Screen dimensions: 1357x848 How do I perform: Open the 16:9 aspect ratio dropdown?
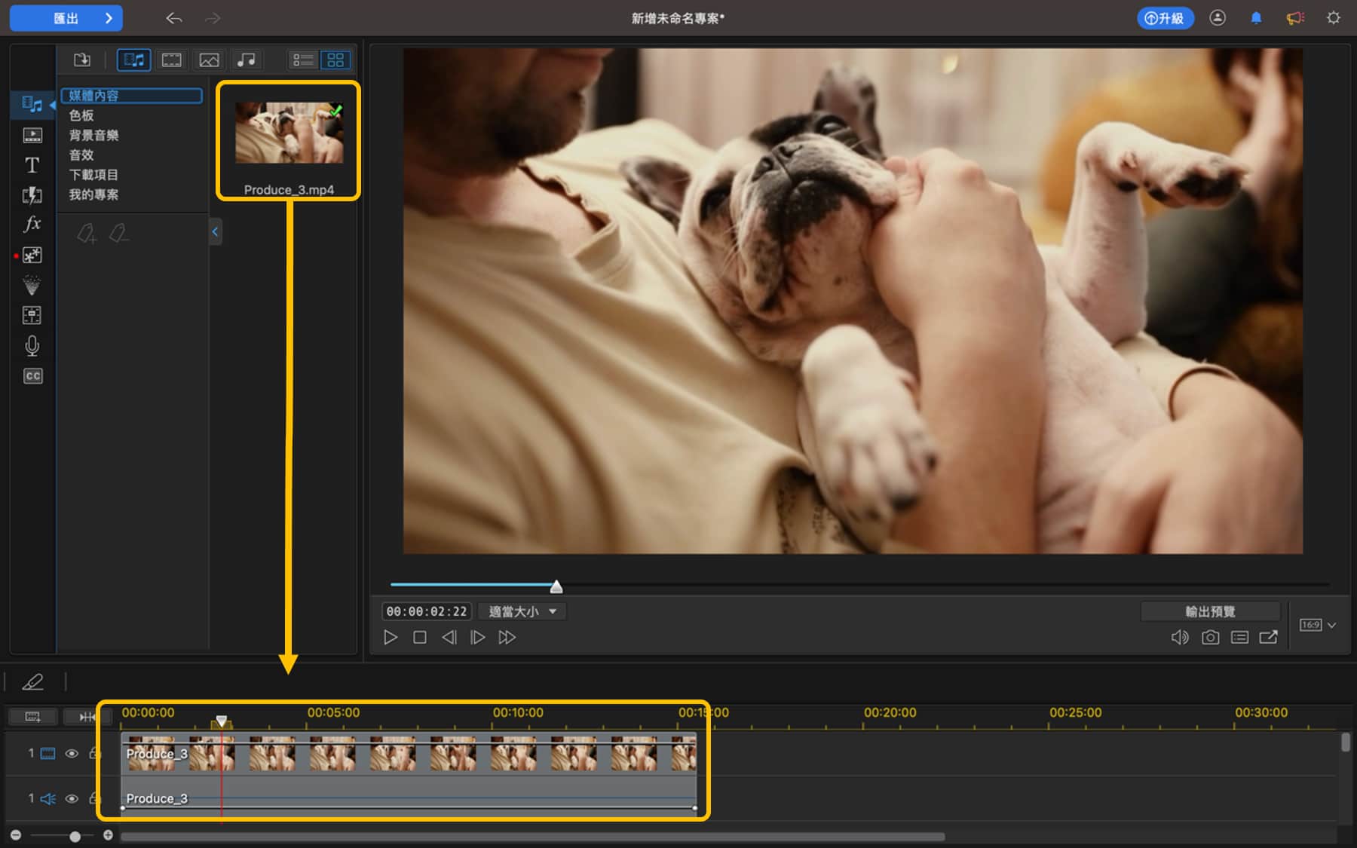click(1318, 625)
